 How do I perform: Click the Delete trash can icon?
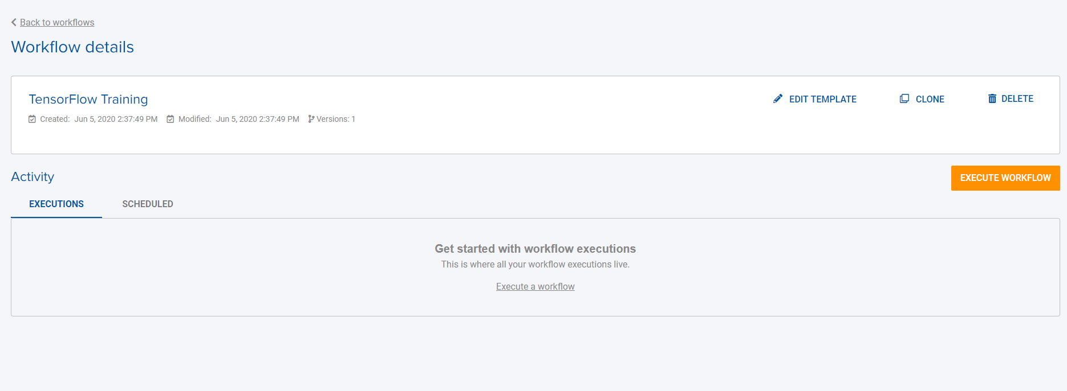tap(992, 98)
